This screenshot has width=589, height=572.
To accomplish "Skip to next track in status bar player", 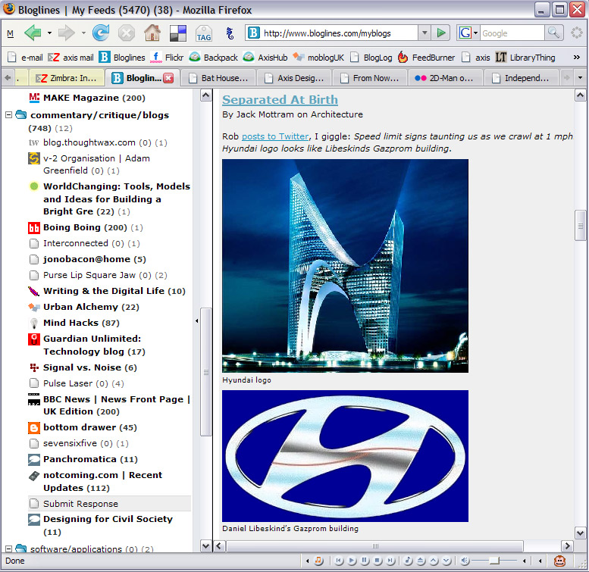I will click(391, 561).
